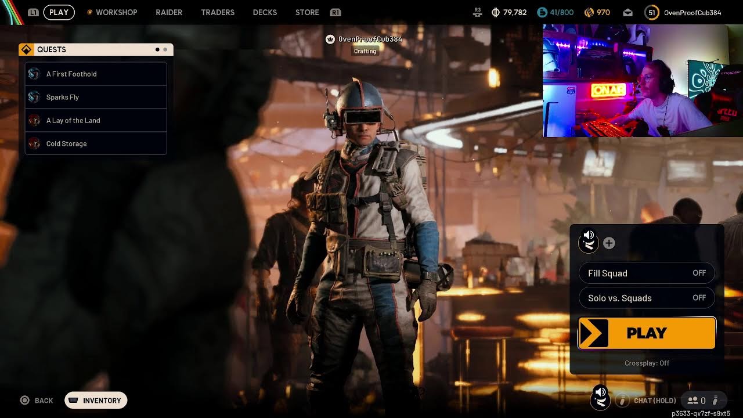Screen dimensions: 743x418
Task: Toggle Solo vs. Squads on
Action: tap(647, 298)
